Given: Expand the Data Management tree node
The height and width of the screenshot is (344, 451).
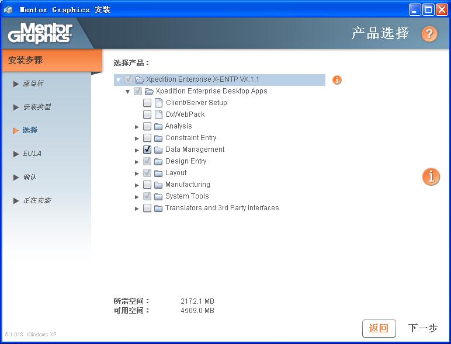Looking at the screenshot, I should pyautogui.click(x=137, y=150).
